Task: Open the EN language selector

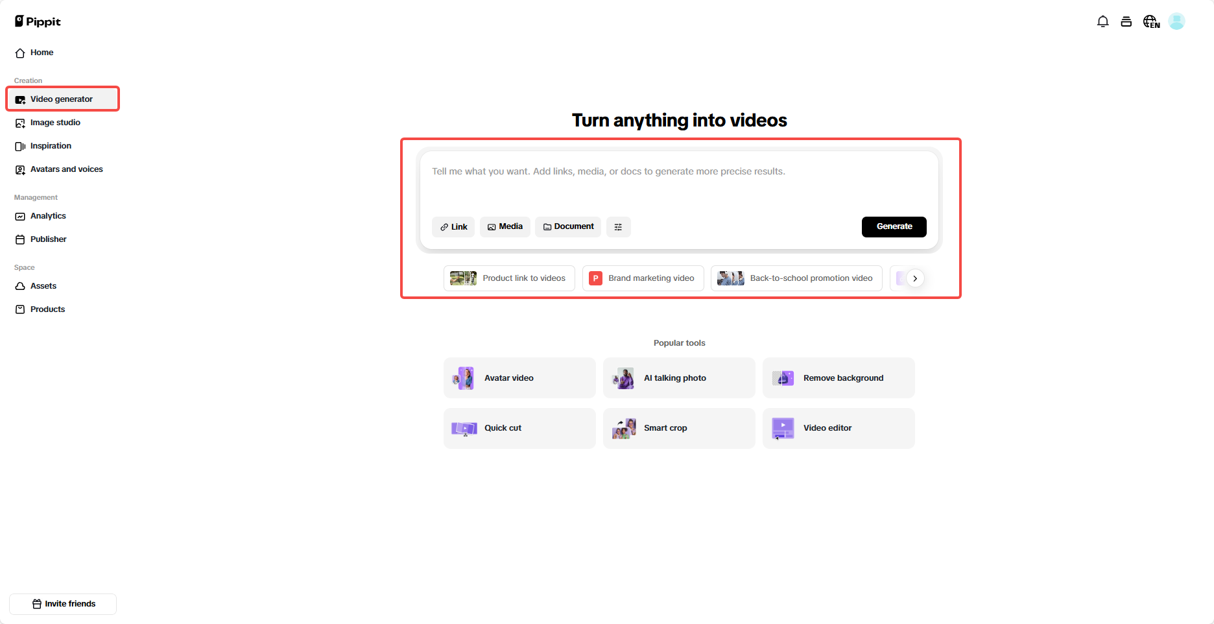Action: point(1151,21)
